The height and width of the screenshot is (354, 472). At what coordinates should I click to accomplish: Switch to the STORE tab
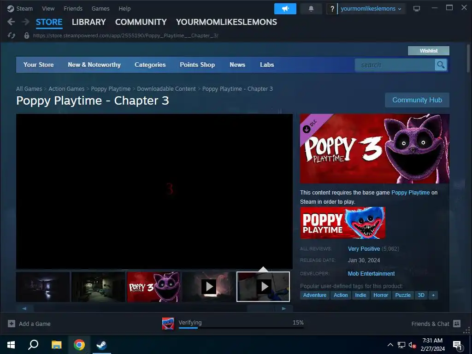[49, 22]
